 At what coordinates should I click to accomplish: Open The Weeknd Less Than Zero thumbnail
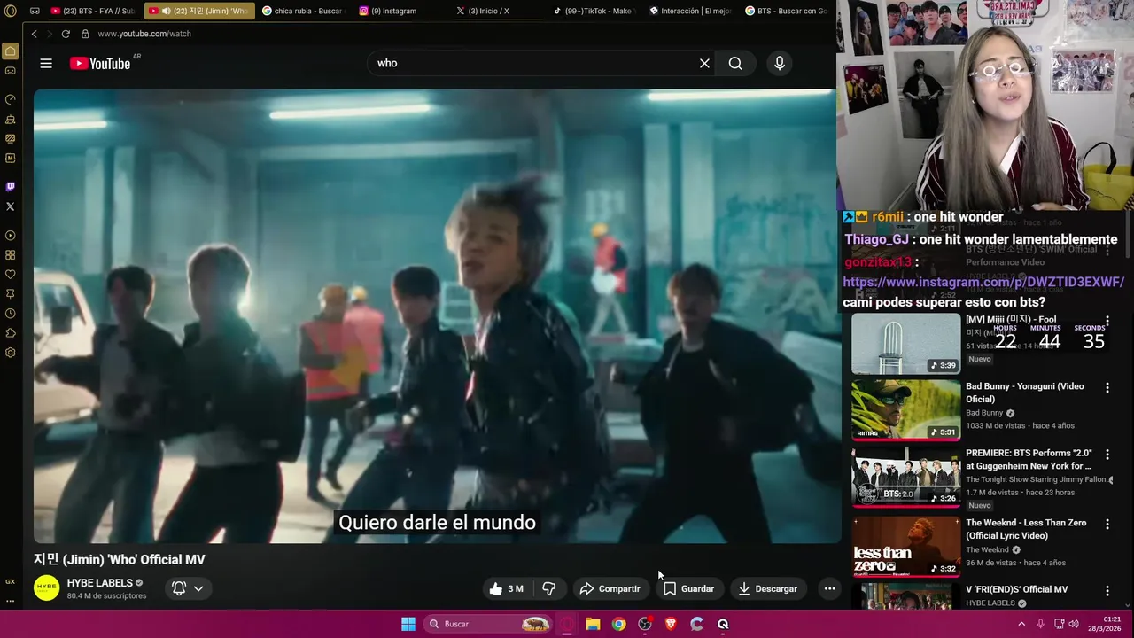(x=905, y=546)
